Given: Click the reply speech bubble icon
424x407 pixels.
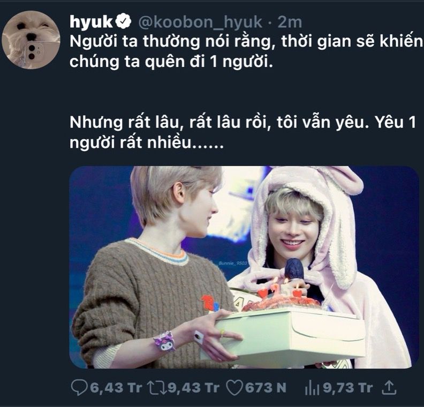Looking at the screenshot, I should [79, 388].
